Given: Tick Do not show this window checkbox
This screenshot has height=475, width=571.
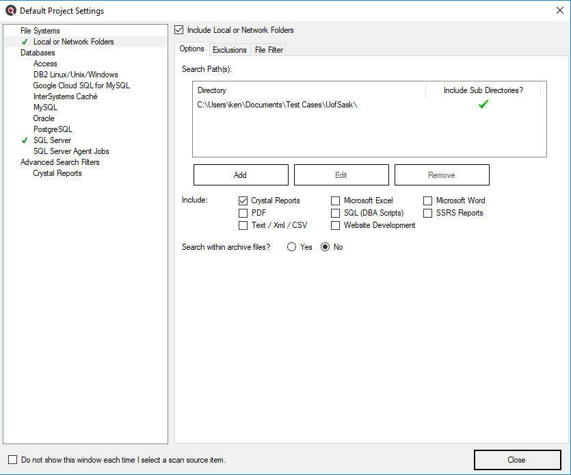Looking at the screenshot, I should pos(12,460).
